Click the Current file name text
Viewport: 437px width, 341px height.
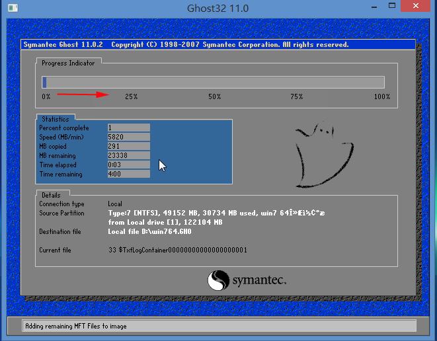[x=177, y=250]
